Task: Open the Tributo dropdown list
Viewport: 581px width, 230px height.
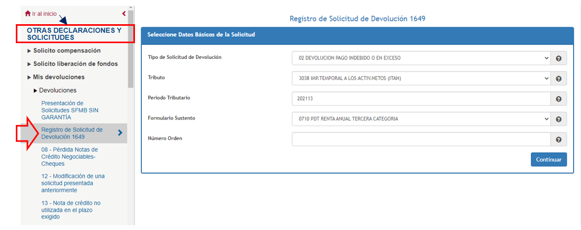Action: point(420,78)
